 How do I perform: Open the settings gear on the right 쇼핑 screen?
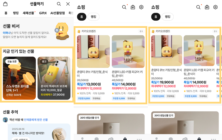[215, 7]
